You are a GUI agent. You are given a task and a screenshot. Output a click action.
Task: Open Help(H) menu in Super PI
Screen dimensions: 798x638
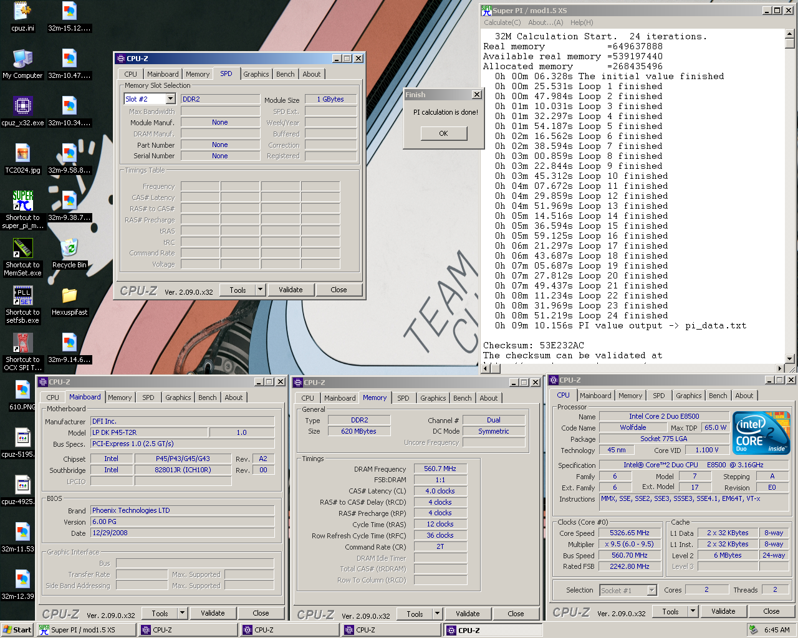[x=582, y=22]
